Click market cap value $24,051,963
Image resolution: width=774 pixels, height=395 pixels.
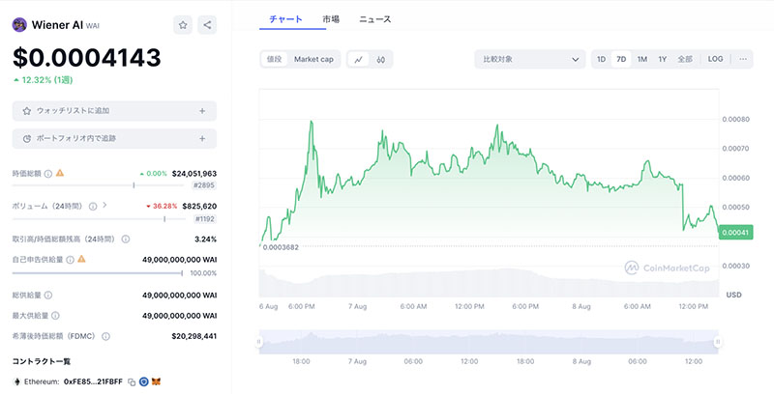tap(194, 174)
